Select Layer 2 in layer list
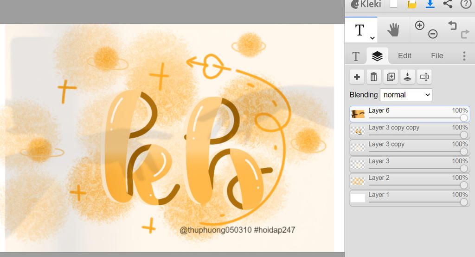 click(410, 181)
